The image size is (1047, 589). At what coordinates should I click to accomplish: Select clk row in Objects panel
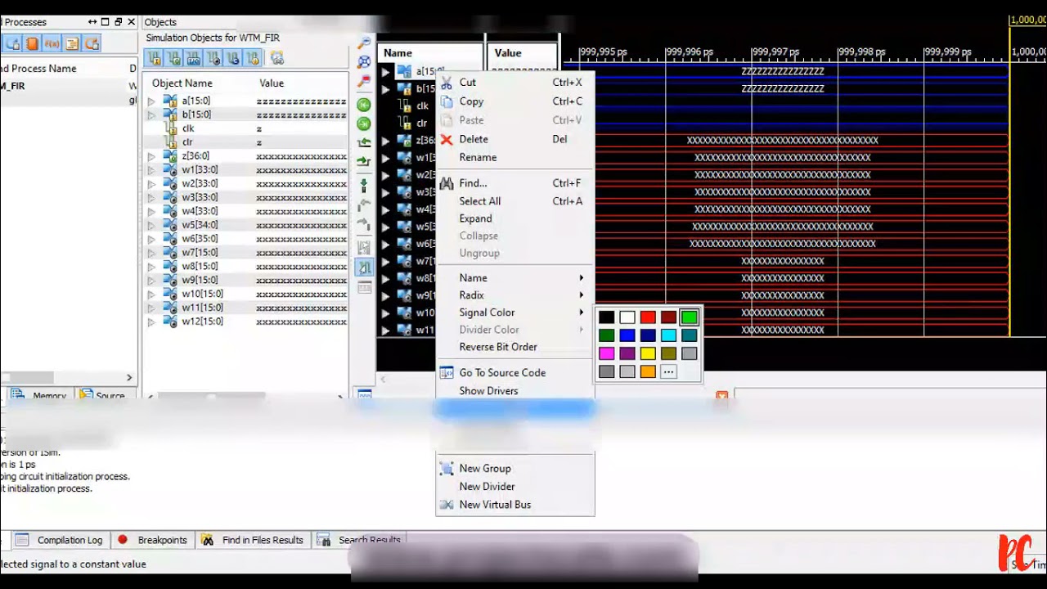click(245, 128)
